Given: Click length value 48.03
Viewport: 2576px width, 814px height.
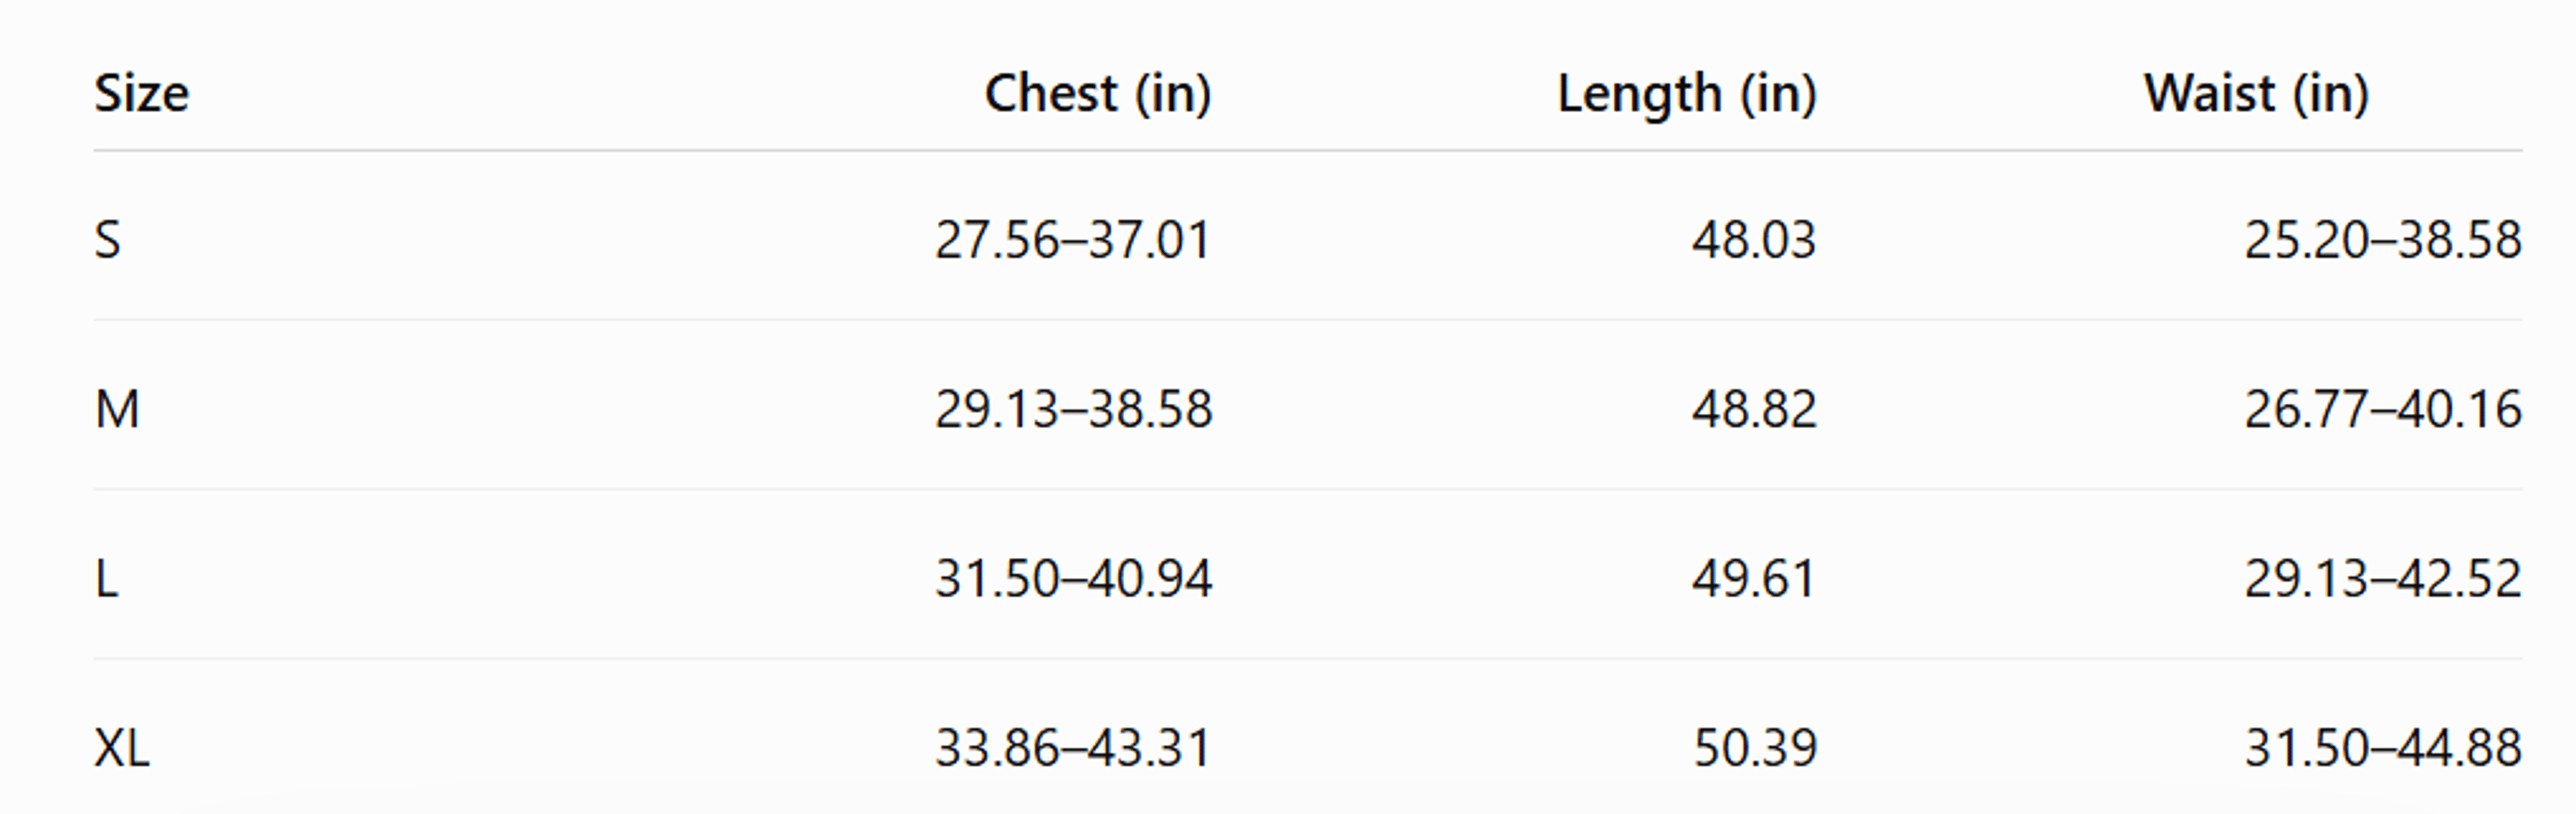Looking at the screenshot, I should pyautogui.click(x=1754, y=240).
